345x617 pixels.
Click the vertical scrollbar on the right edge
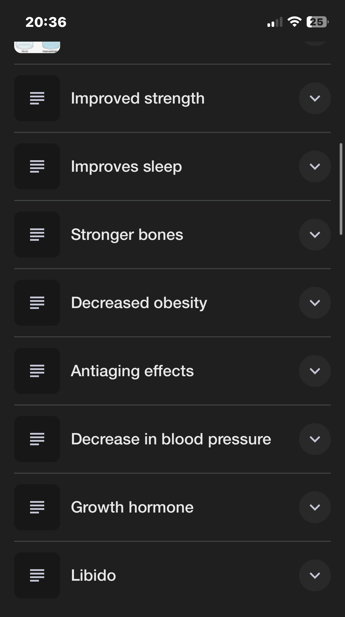click(x=341, y=189)
